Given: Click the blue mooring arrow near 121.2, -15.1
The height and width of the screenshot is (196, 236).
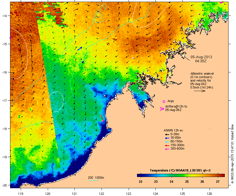Looking at the screenshot, I should [80, 48].
